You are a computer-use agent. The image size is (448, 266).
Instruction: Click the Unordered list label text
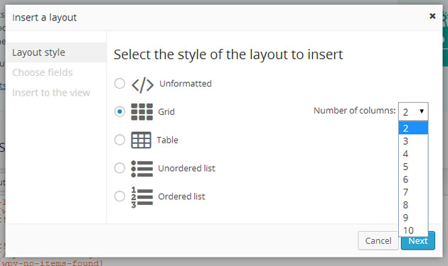186,168
